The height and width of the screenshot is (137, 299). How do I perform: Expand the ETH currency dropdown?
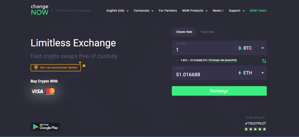pos(262,73)
